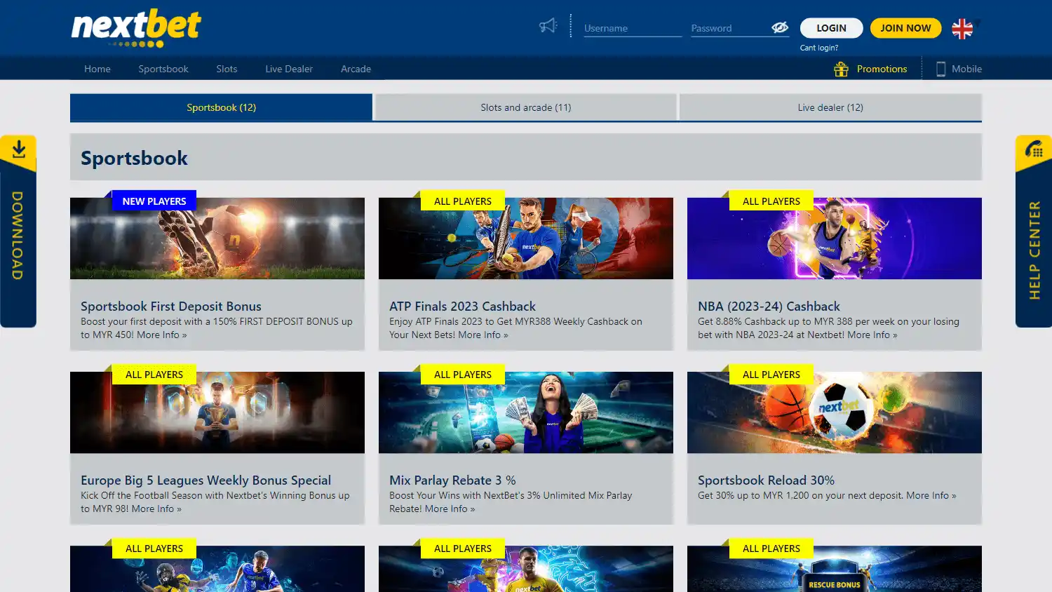
Task: Click Sportsbook First Deposit Bonus title
Action: 171,307
